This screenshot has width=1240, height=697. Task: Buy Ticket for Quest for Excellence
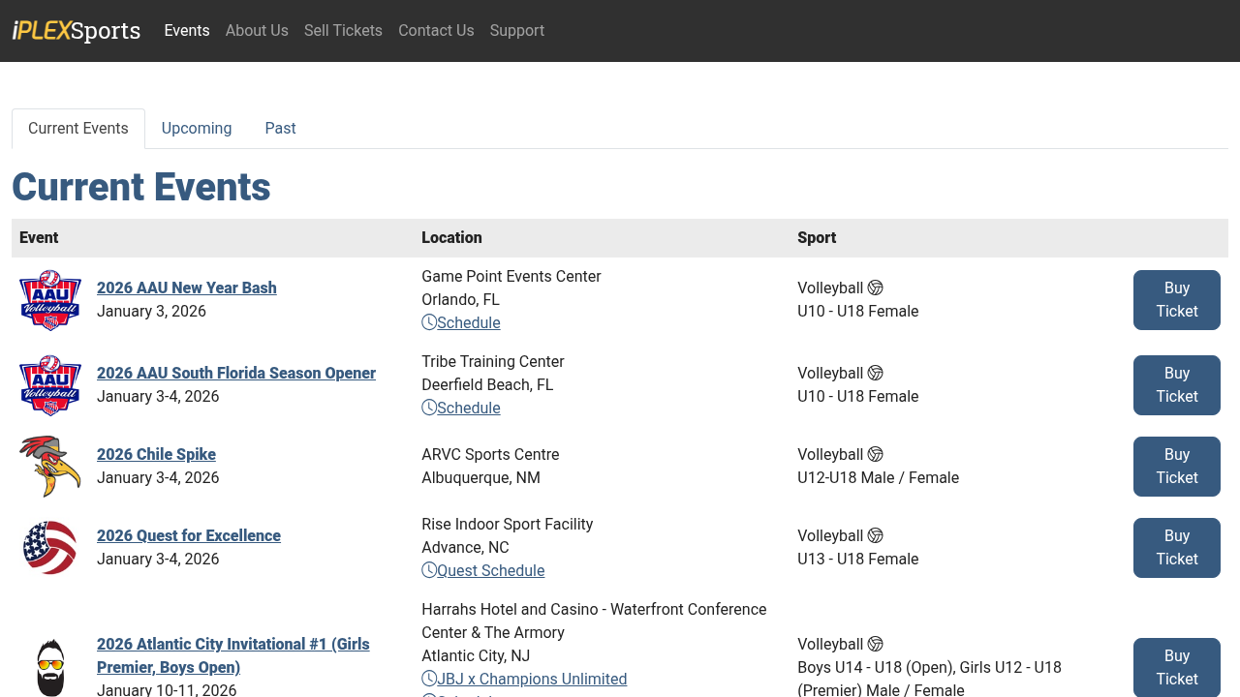[1177, 548]
